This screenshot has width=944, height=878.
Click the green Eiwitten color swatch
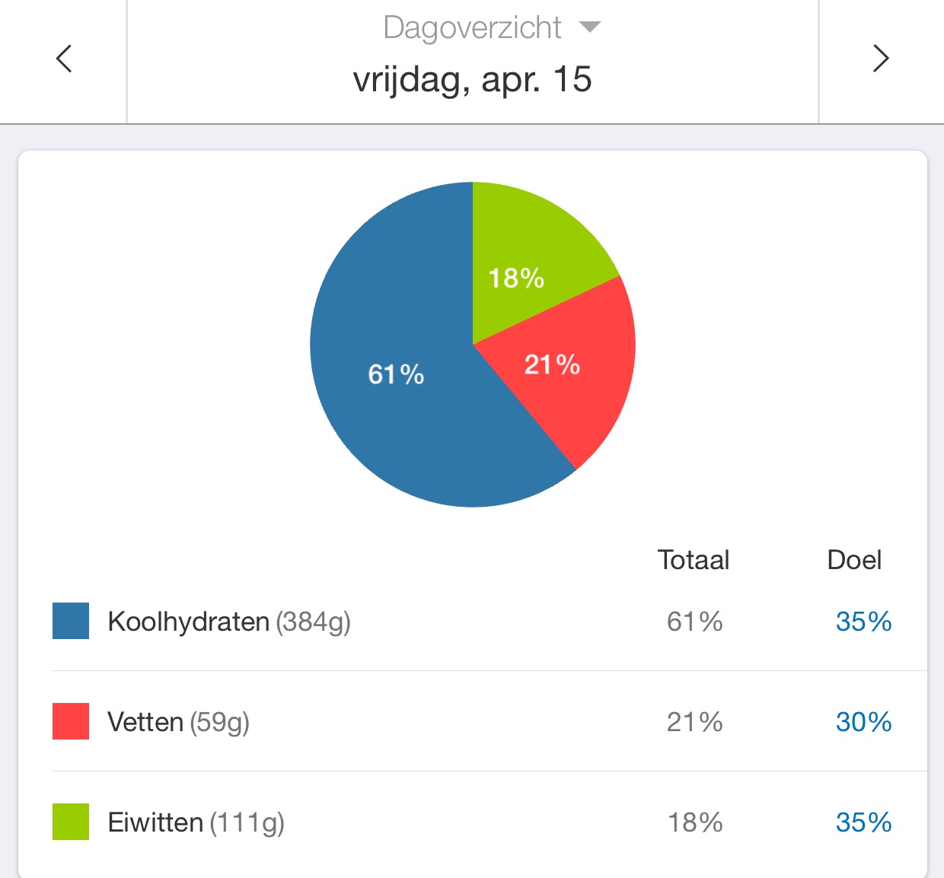point(71,822)
